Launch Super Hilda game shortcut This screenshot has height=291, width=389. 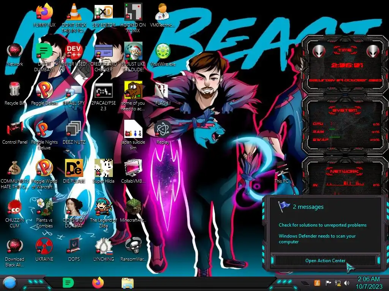(x=103, y=168)
